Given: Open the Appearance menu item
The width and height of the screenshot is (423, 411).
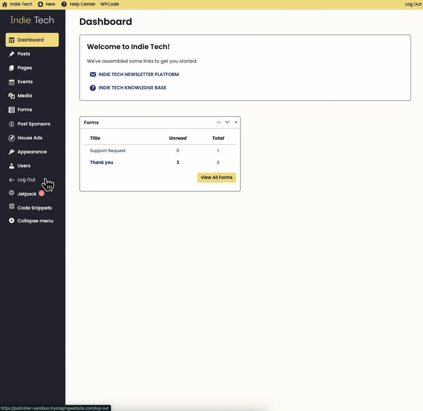Looking at the screenshot, I should 32,152.
